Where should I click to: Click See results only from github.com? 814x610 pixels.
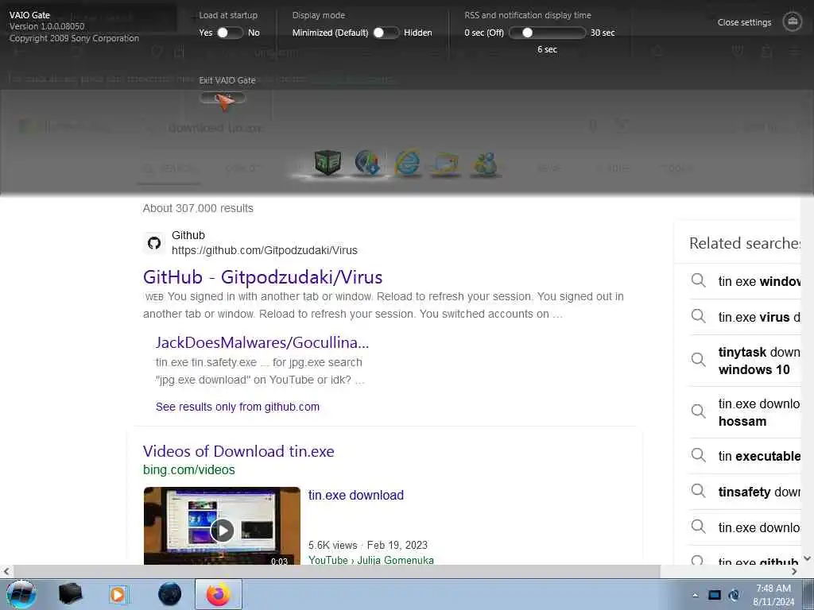coord(237,407)
